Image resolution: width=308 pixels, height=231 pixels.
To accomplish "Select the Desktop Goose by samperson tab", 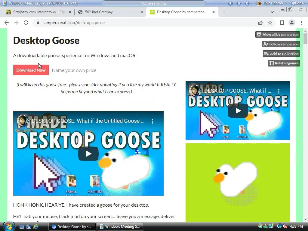I will point(181,12).
